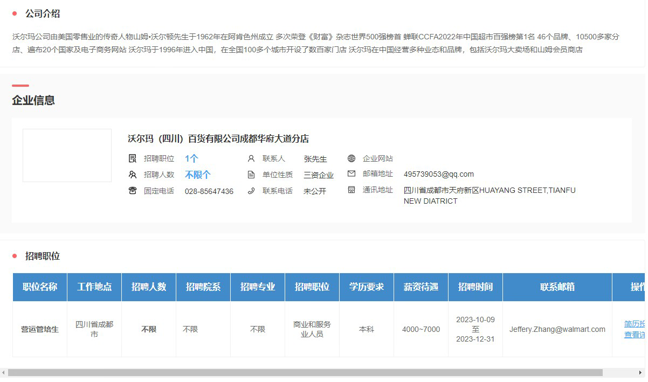The width and height of the screenshot is (648, 382).
Task: Click the 4000~7000 salary cell
Action: (x=421, y=329)
